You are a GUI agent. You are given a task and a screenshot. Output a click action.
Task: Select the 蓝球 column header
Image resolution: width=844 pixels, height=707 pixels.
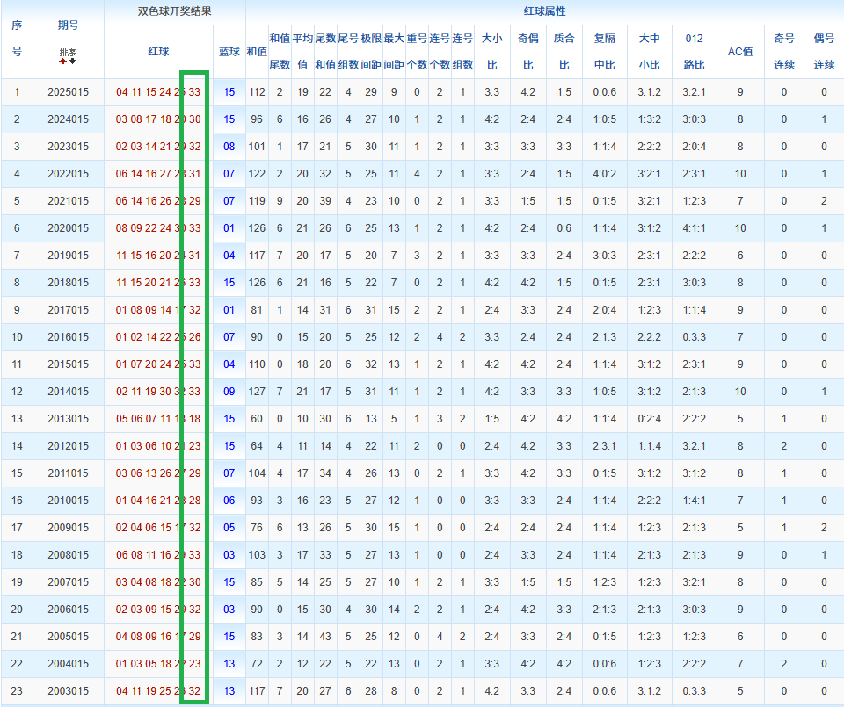[x=229, y=52]
